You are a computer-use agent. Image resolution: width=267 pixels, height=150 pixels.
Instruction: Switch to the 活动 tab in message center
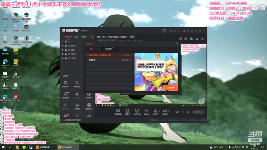pyautogui.click(x=91, y=49)
